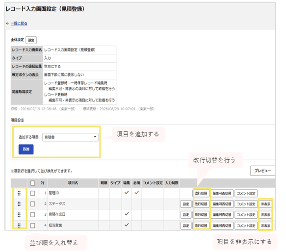The width and height of the screenshot is (286, 252).
Task: Click 編集可否切替 for 担当営業 row
Action: click(222, 226)
